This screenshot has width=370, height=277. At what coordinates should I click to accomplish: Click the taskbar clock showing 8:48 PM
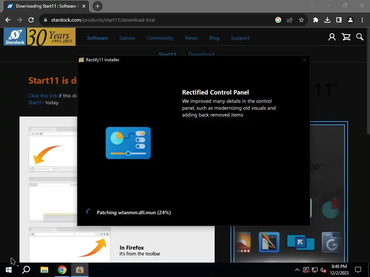(339, 270)
